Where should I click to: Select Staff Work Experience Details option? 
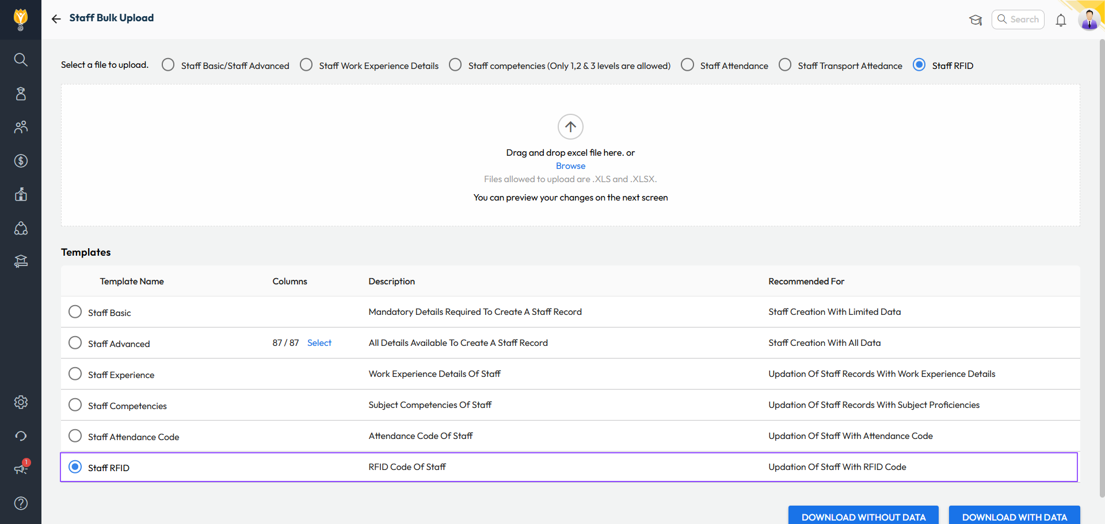tap(306, 65)
